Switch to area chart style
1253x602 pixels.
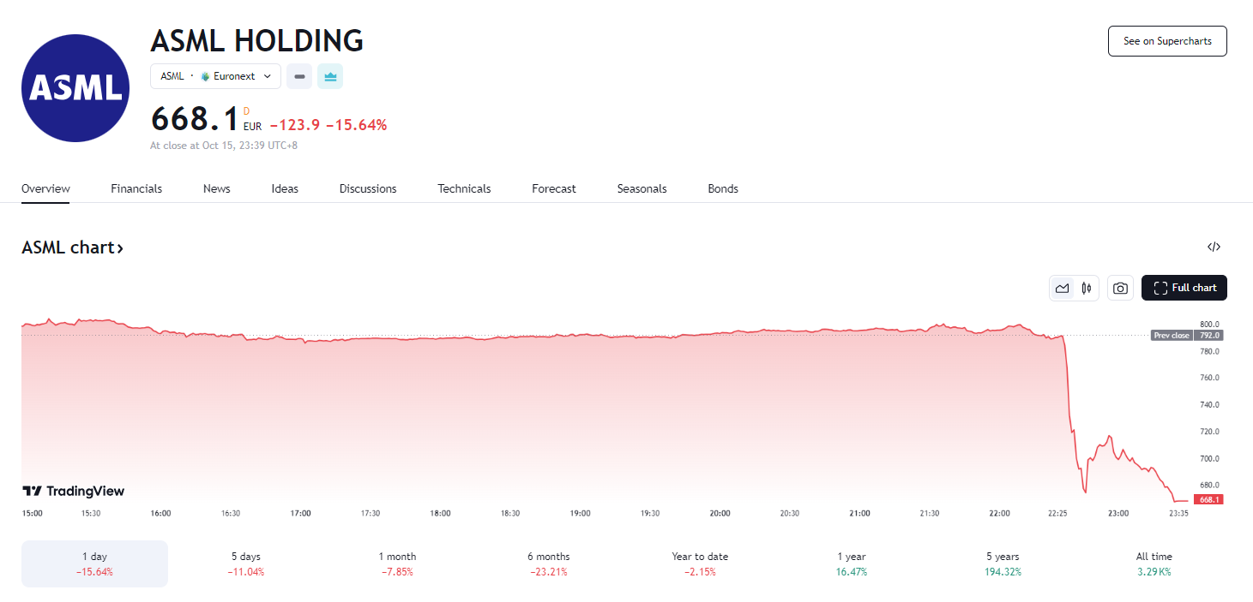click(1062, 289)
